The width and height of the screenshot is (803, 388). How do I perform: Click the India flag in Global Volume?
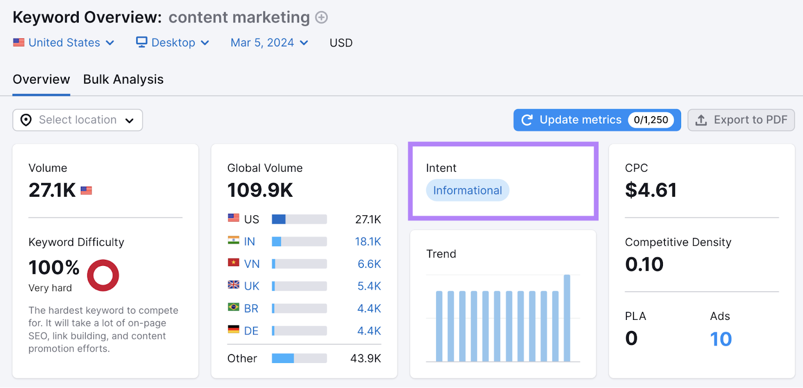tap(233, 241)
